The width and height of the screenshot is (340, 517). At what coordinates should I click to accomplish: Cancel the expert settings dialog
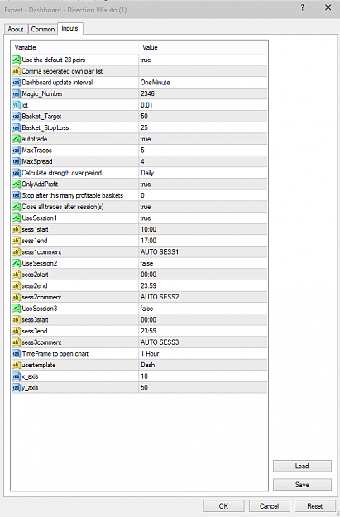click(269, 506)
